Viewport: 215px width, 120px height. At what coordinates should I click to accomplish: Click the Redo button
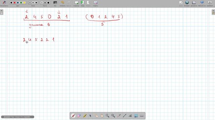pos(69,3)
